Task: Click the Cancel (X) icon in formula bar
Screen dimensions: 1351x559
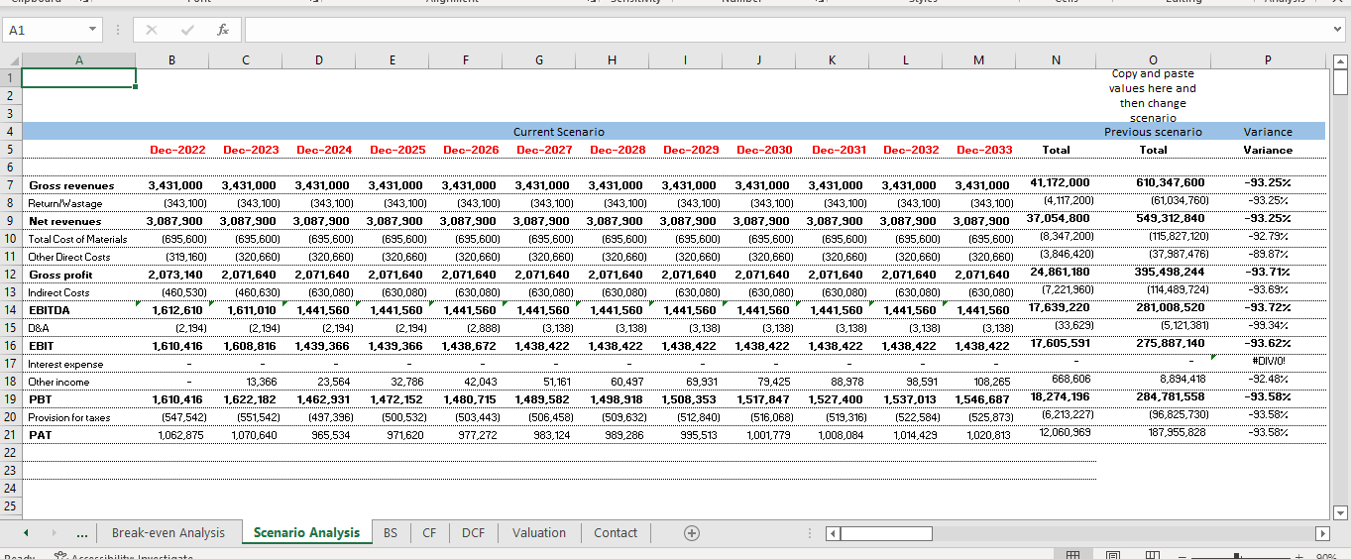Action: coord(154,31)
